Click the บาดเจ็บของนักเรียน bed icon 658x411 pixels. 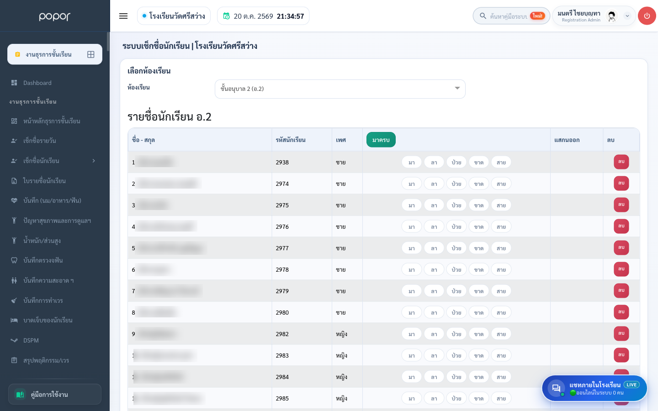[14, 320]
